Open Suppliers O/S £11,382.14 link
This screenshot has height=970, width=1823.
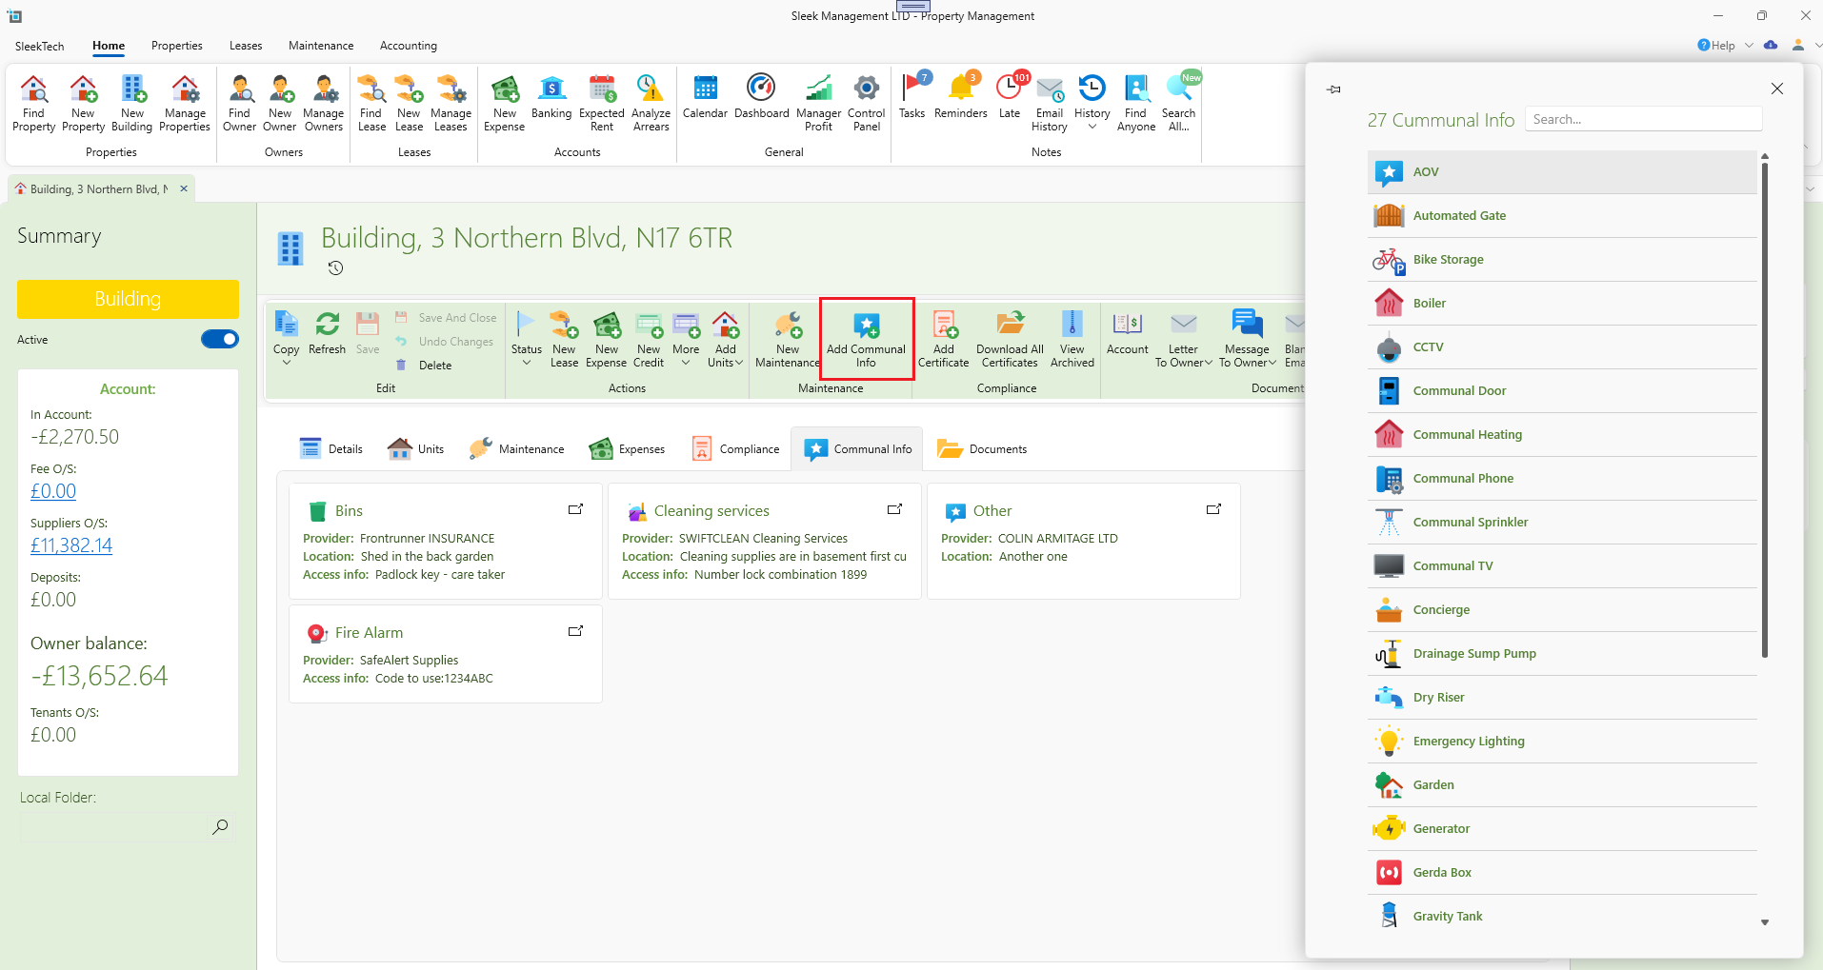coord(71,545)
